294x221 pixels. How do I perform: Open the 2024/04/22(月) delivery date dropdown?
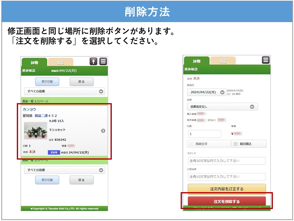(207, 92)
